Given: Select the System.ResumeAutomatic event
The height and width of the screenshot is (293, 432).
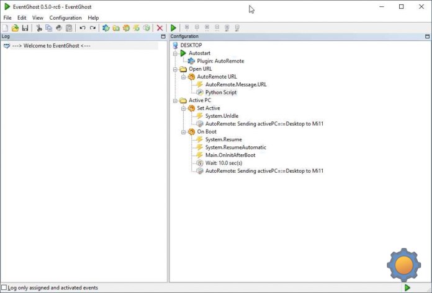Looking at the screenshot, I should (236, 147).
